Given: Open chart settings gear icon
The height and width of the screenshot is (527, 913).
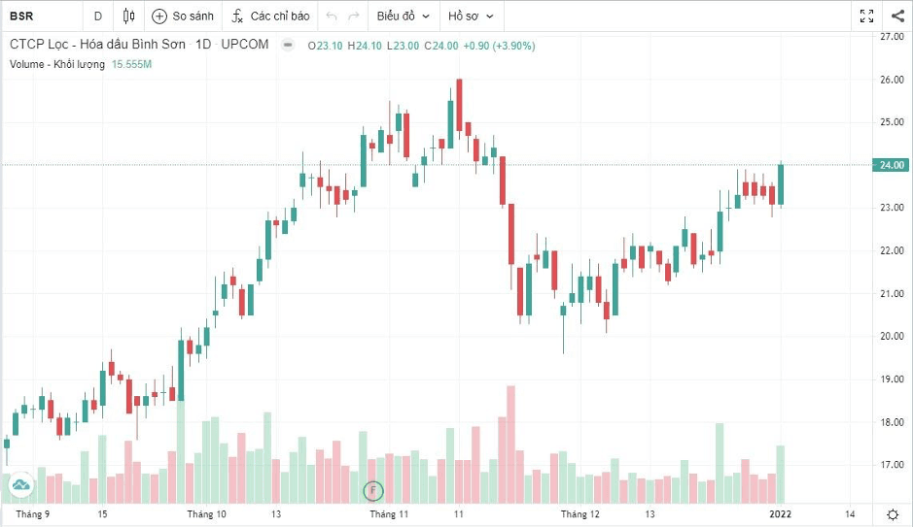Looking at the screenshot, I should click(893, 514).
